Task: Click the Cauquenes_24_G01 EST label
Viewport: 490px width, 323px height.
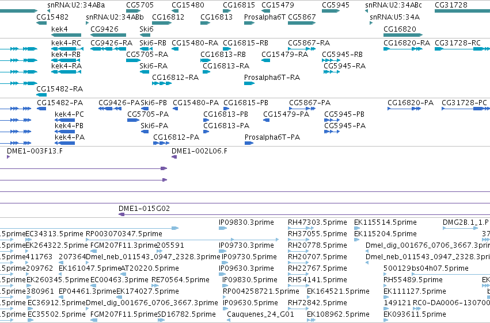Action: coord(260,314)
